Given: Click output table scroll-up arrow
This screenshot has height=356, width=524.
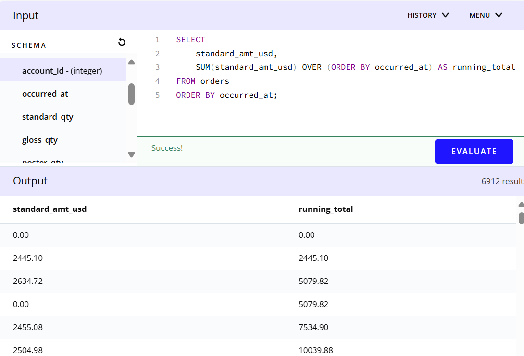Looking at the screenshot, I should (x=521, y=204).
